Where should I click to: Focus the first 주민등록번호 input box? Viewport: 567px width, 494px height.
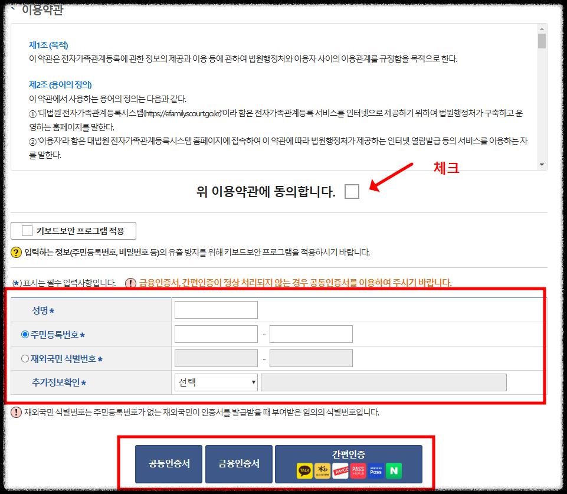[x=217, y=334]
